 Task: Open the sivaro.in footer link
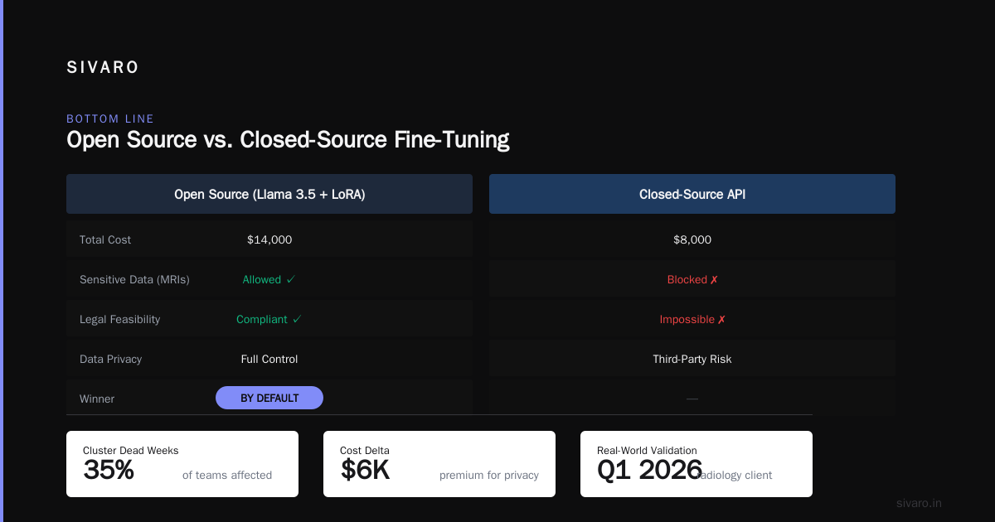coord(920,503)
